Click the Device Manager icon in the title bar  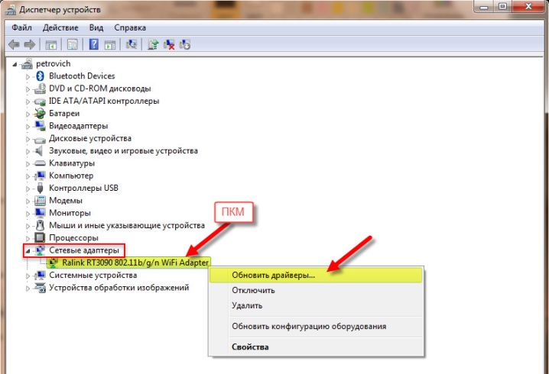10,9
